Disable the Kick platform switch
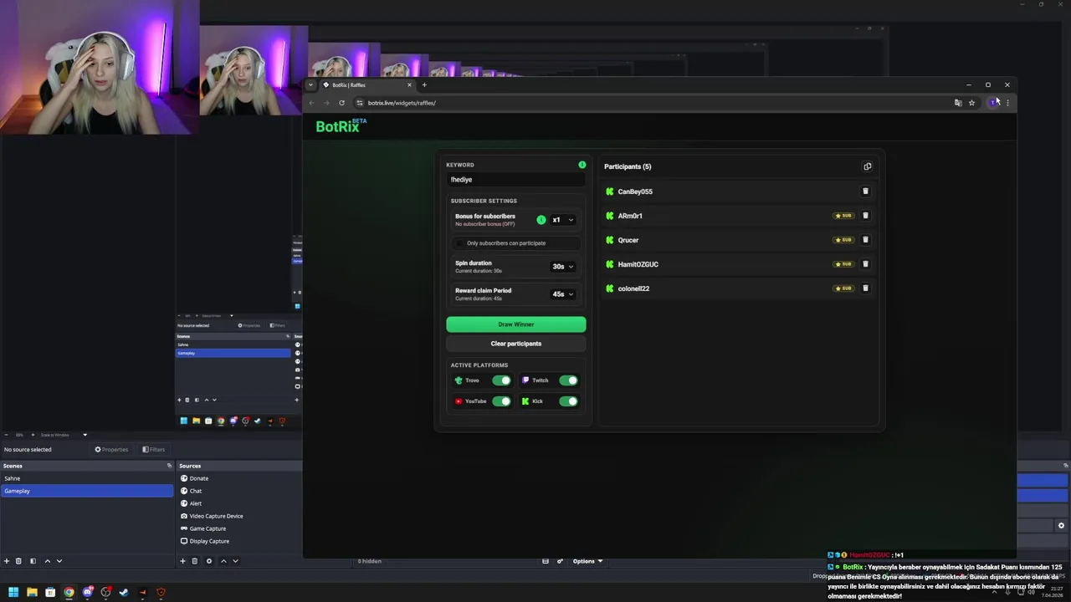 (x=568, y=401)
